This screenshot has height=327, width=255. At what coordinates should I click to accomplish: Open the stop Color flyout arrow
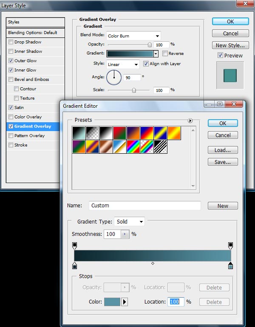125,302
